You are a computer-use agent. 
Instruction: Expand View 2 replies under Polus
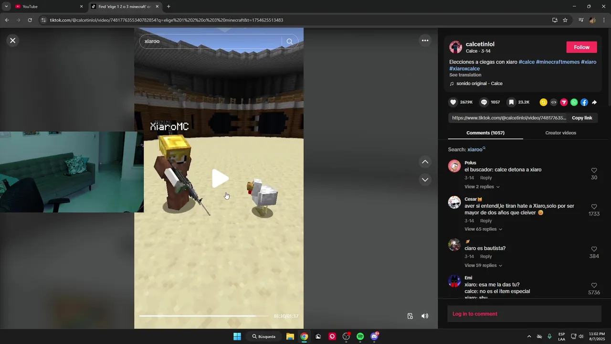pos(482,187)
